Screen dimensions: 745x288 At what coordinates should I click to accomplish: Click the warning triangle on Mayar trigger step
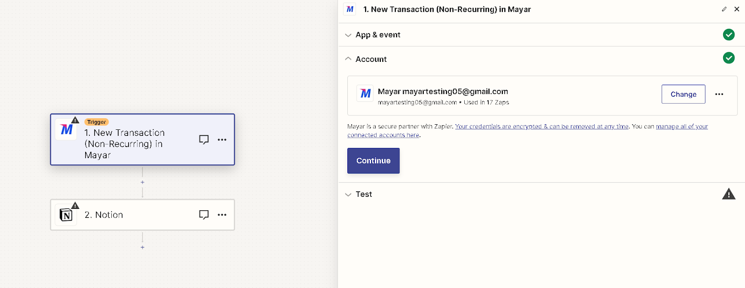click(x=75, y=120)
